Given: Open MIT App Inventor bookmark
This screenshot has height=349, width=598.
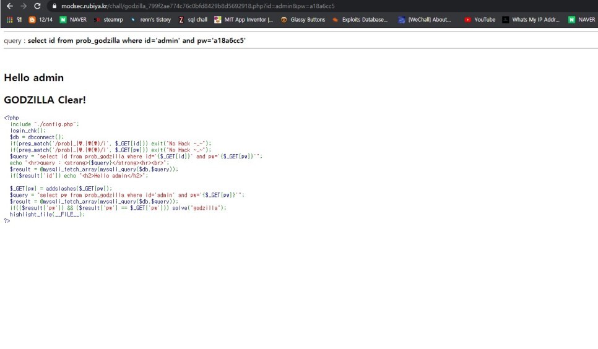Looking at the screenshot, I should coord(244,19).
